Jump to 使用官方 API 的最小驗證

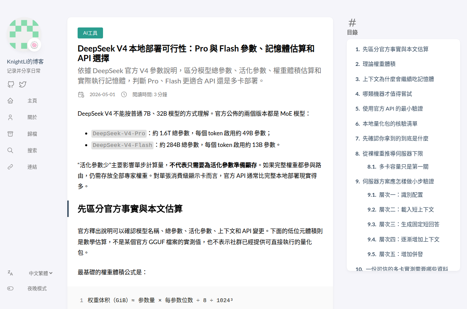[x=393, y=108]
